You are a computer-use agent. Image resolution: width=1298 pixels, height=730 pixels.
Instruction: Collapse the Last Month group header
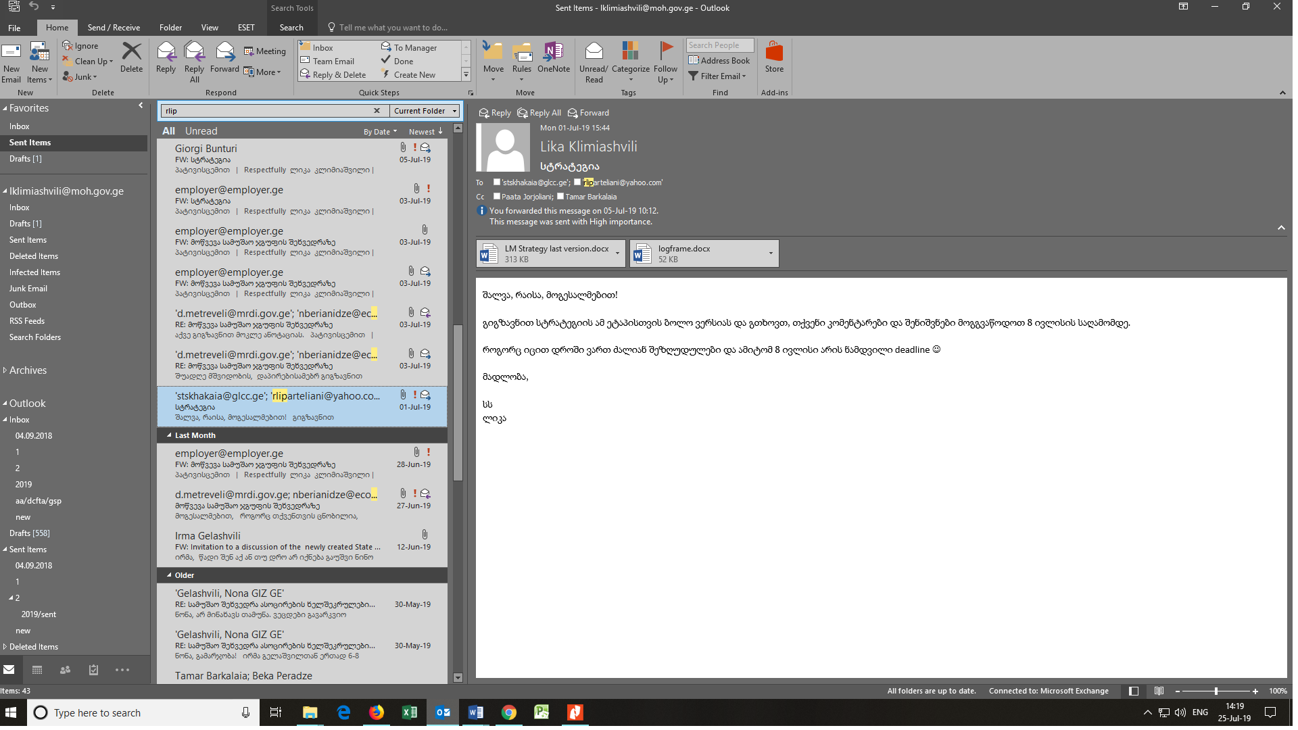169,436
